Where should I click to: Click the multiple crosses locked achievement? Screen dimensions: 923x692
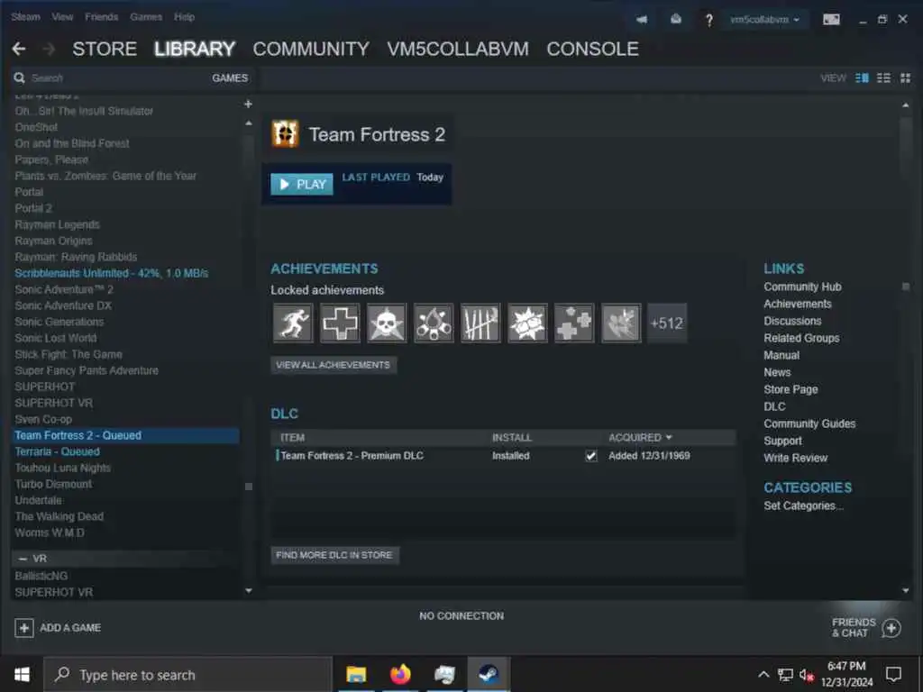[x=574, y=323]
